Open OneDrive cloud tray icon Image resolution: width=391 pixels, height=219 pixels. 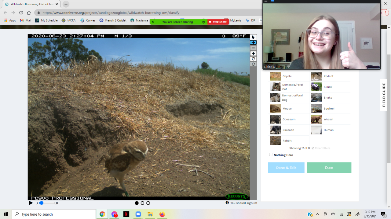point(333,214)
